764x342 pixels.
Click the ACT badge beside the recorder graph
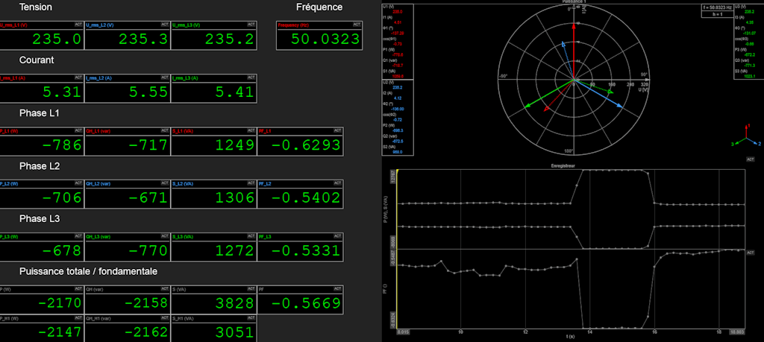pyautogui.click(x=751, y=253)
